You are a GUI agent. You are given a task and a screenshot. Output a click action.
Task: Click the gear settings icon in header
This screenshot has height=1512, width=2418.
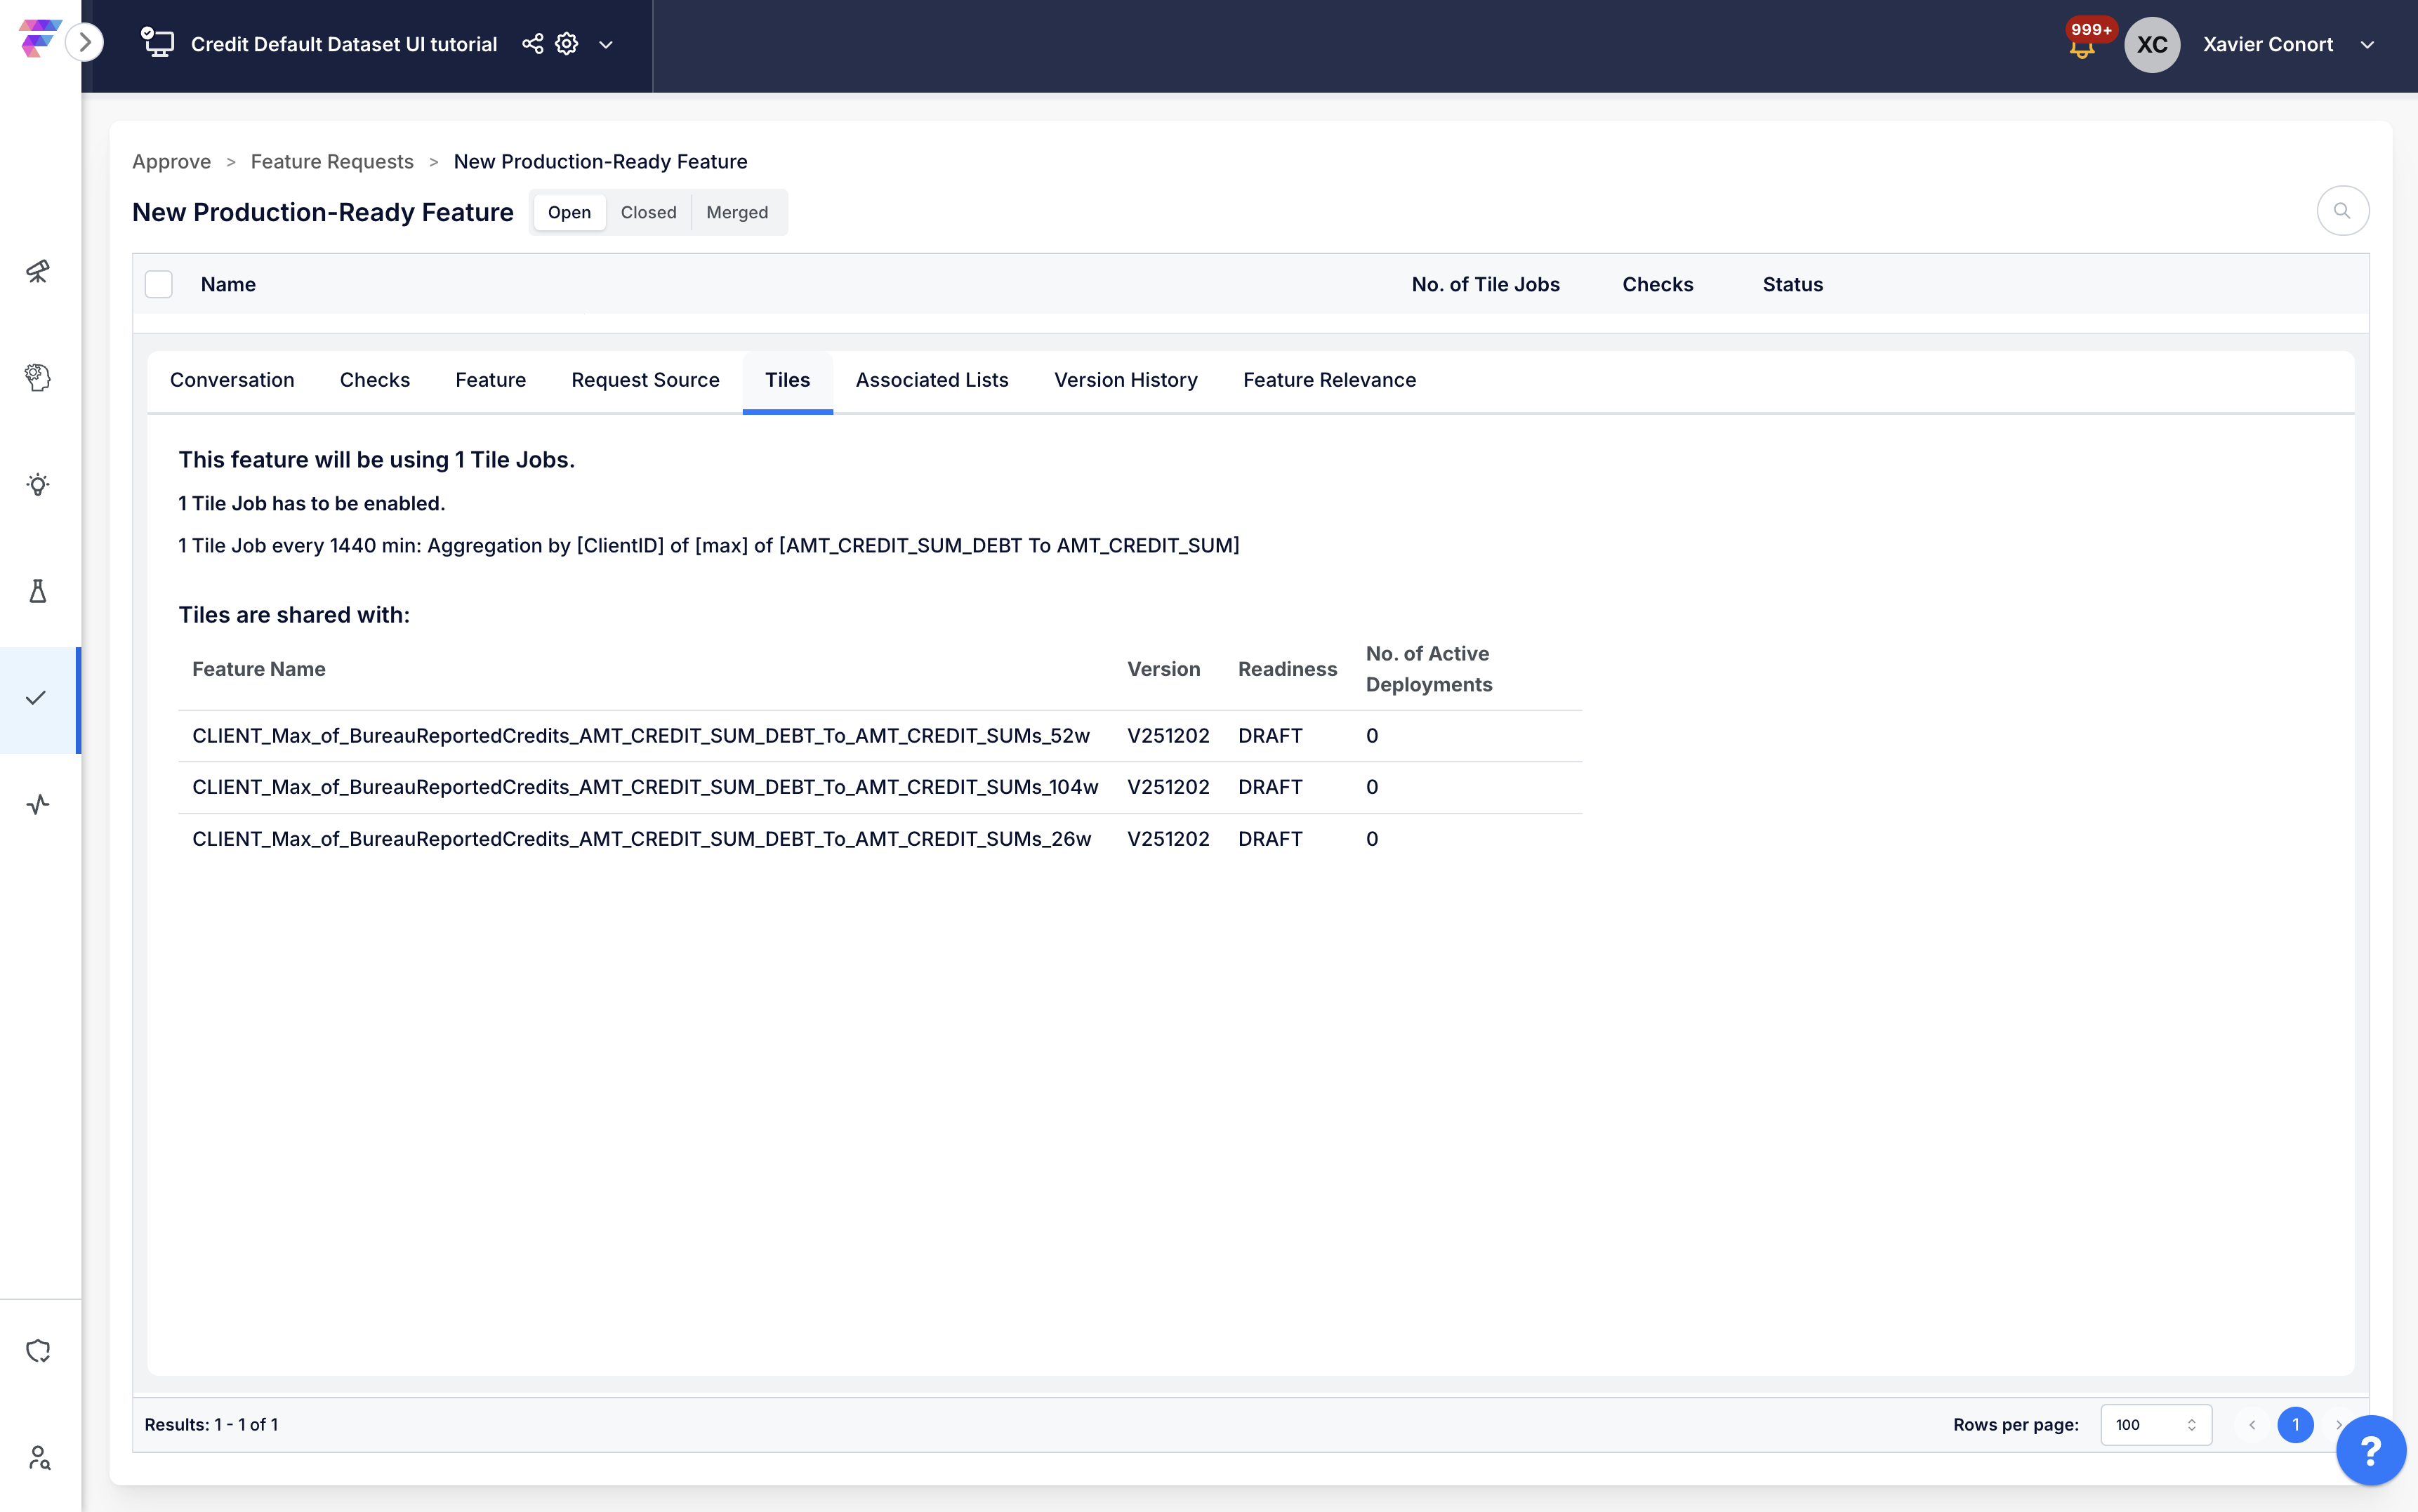pos(567,44)
